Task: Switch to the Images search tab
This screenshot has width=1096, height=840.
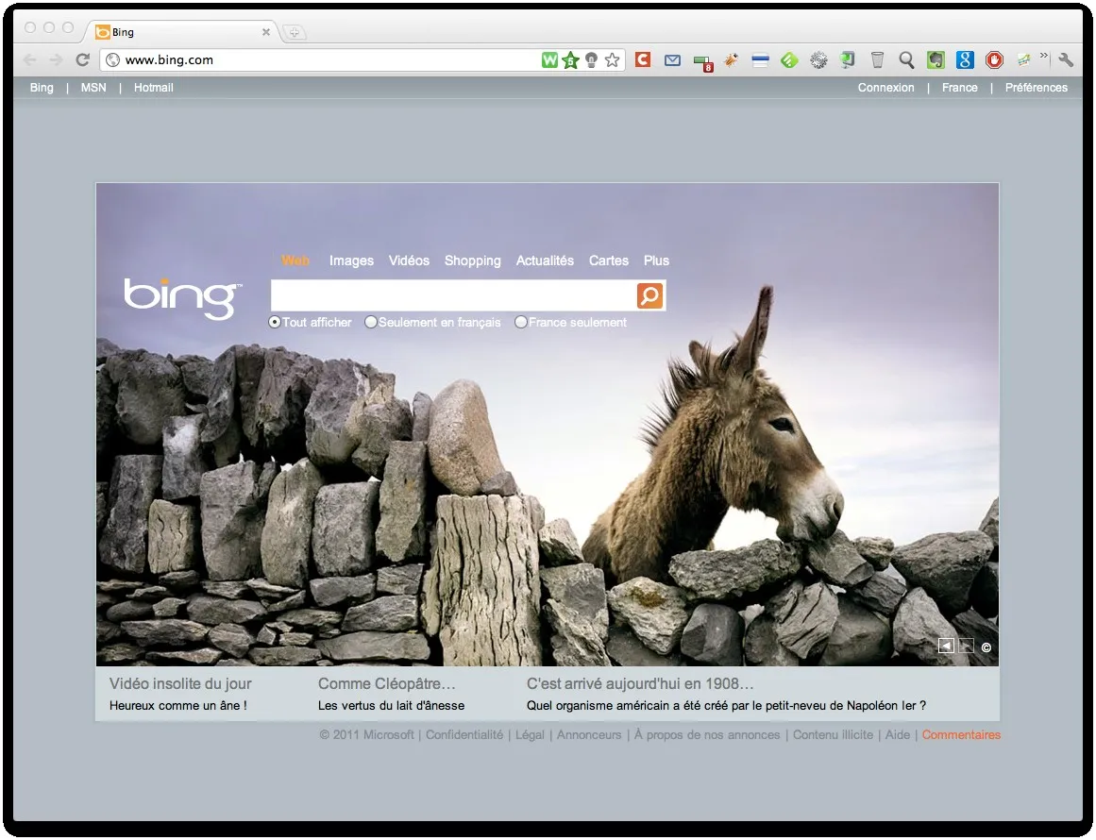Action: coord(351,260)
